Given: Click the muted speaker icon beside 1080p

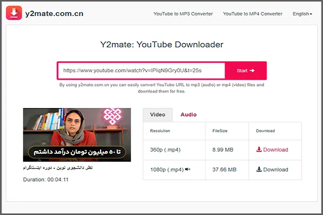Looking at the screenshot, I should [x=188, y=169].
